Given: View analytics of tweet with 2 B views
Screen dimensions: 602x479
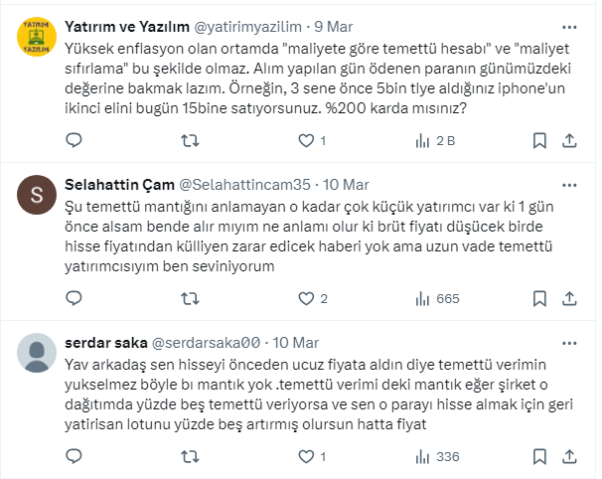Looking at the screenshot, I should click(425, 141).
